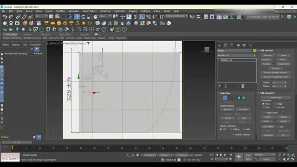Click the QuickSlice button

tap(268, 135)
